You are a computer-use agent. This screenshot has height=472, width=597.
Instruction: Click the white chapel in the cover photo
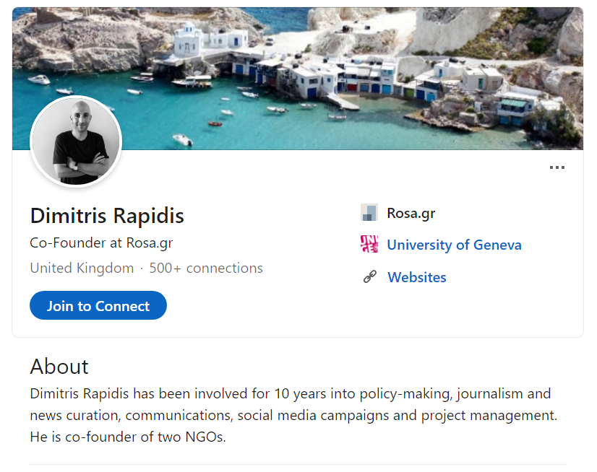point(187,40)
